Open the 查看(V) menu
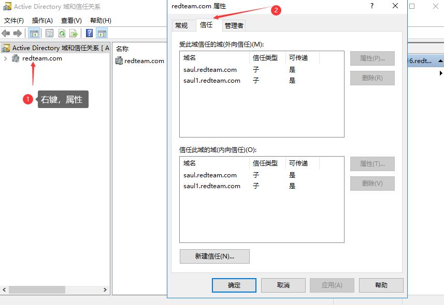 (x=71, y=20)
